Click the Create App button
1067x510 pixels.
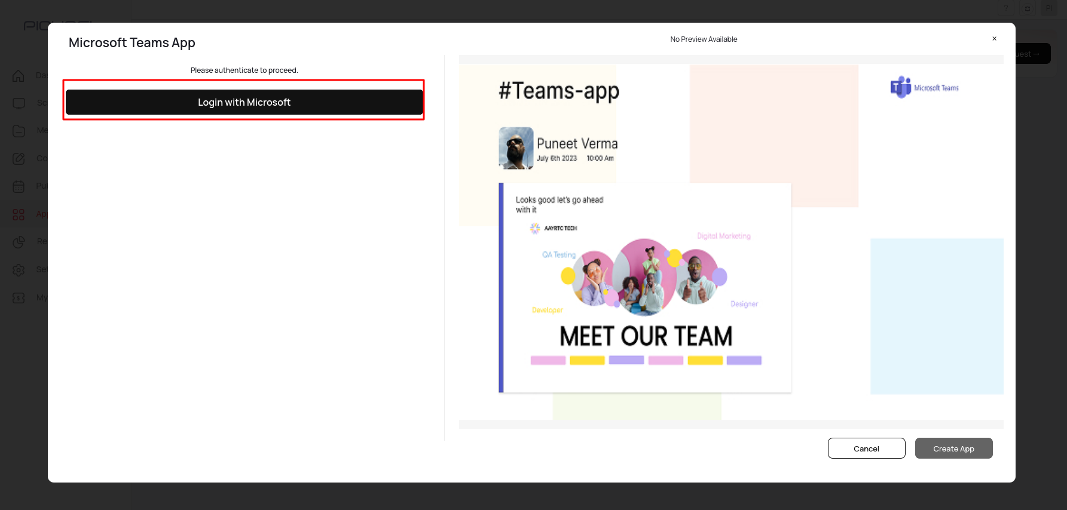pyautogui.click(x=953, y=448)
